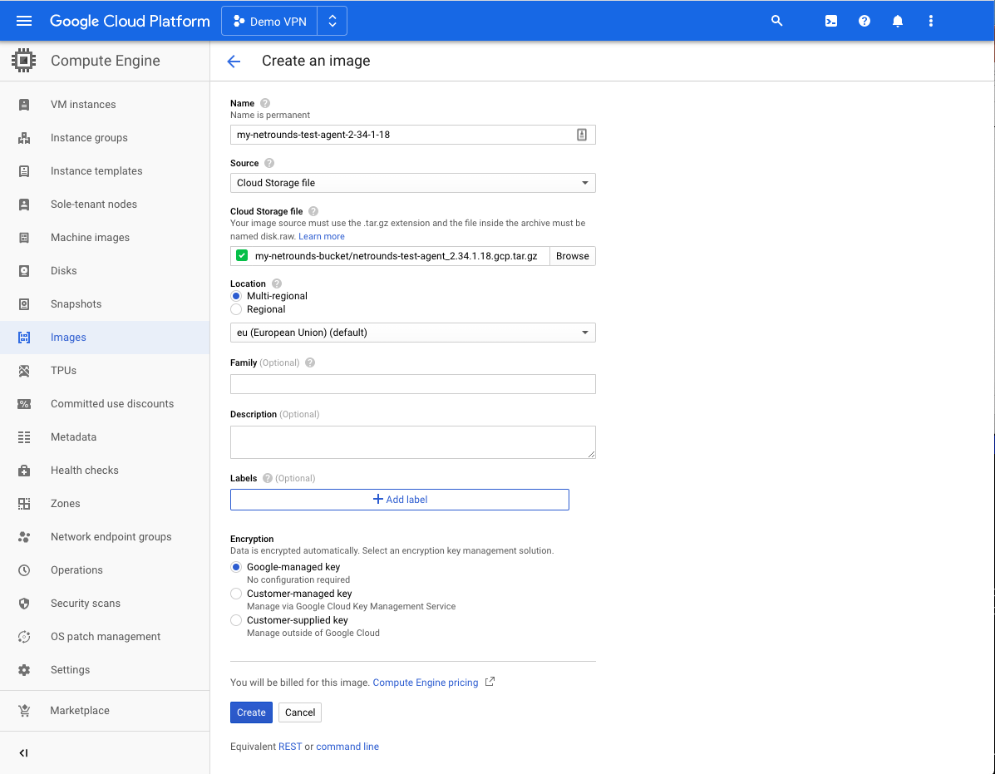This screenshot has width=995, height=774.
Task: Select the Customer-supplied key option
Action: pos(235,620)
